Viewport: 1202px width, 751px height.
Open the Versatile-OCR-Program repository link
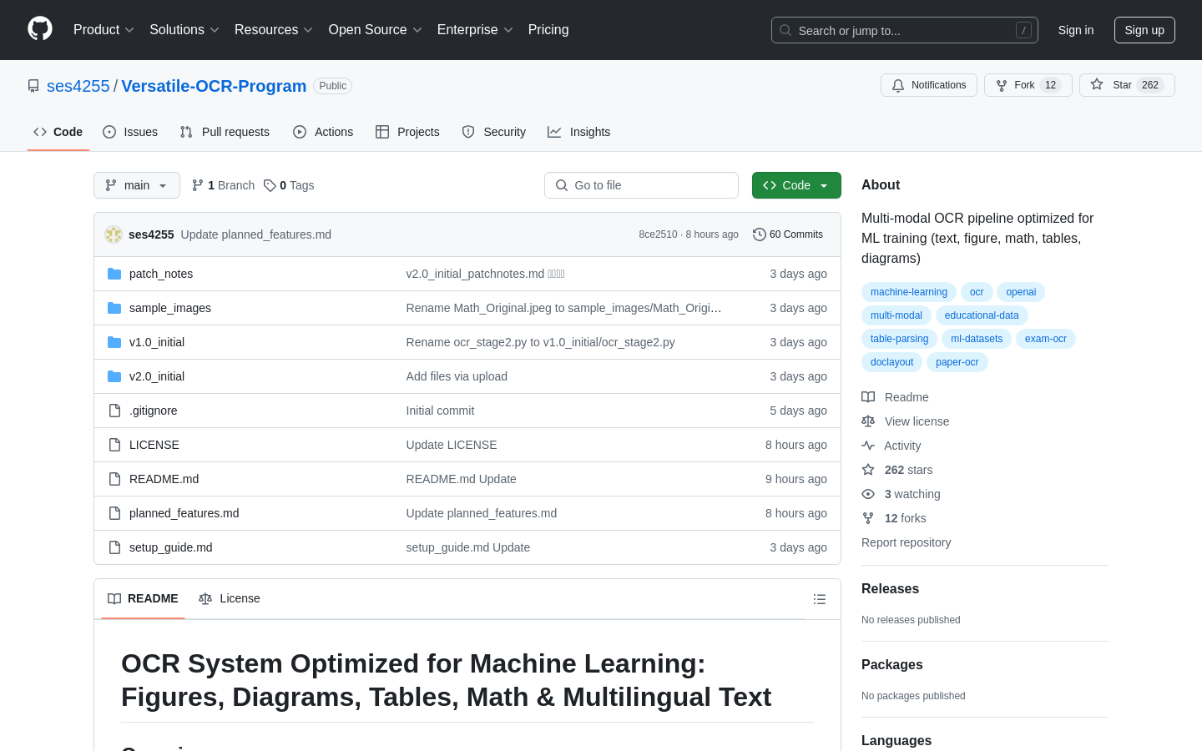(x=214, y=86)
